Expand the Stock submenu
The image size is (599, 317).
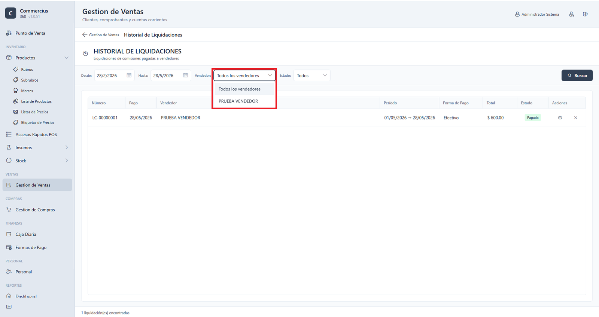click(67, 161)
